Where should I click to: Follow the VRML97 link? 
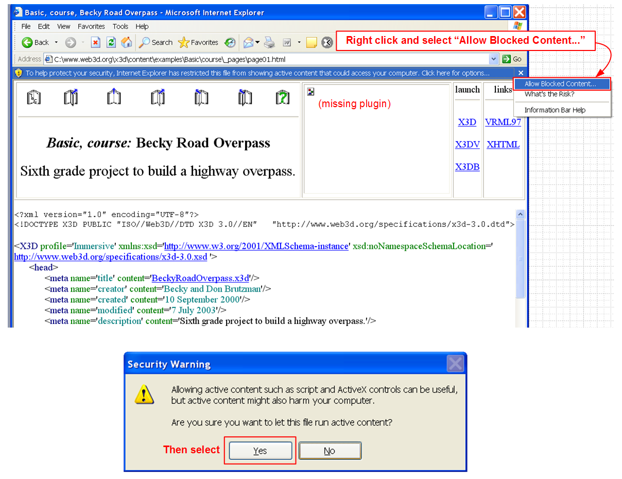coord(503,123)
